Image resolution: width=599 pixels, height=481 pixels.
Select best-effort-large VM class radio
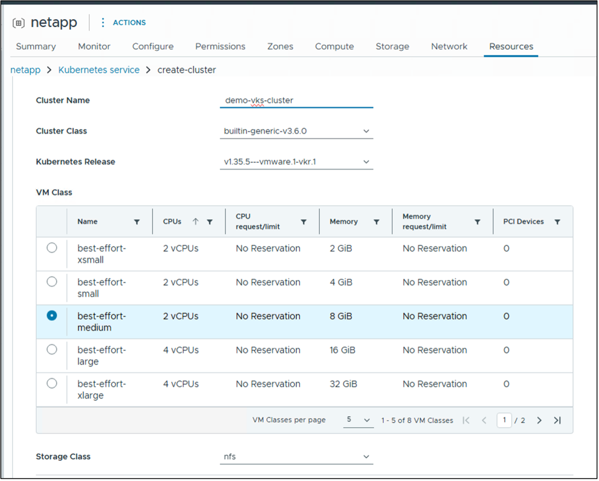pyautogui.click(x=52, y=349)
